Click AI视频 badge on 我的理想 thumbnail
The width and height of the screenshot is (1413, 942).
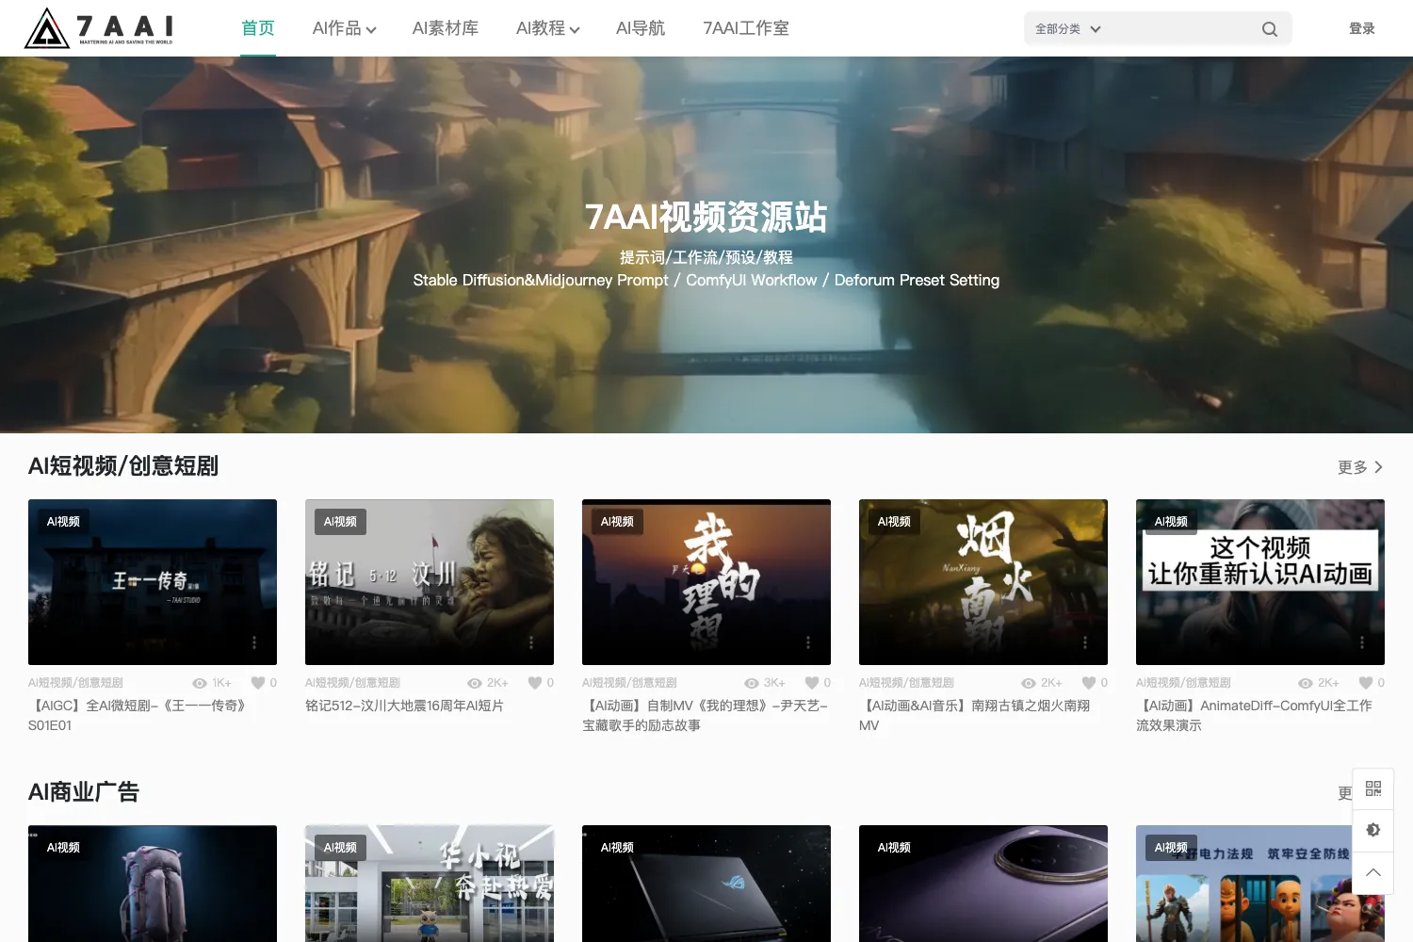pyautogui.click(x=617, y=522)
